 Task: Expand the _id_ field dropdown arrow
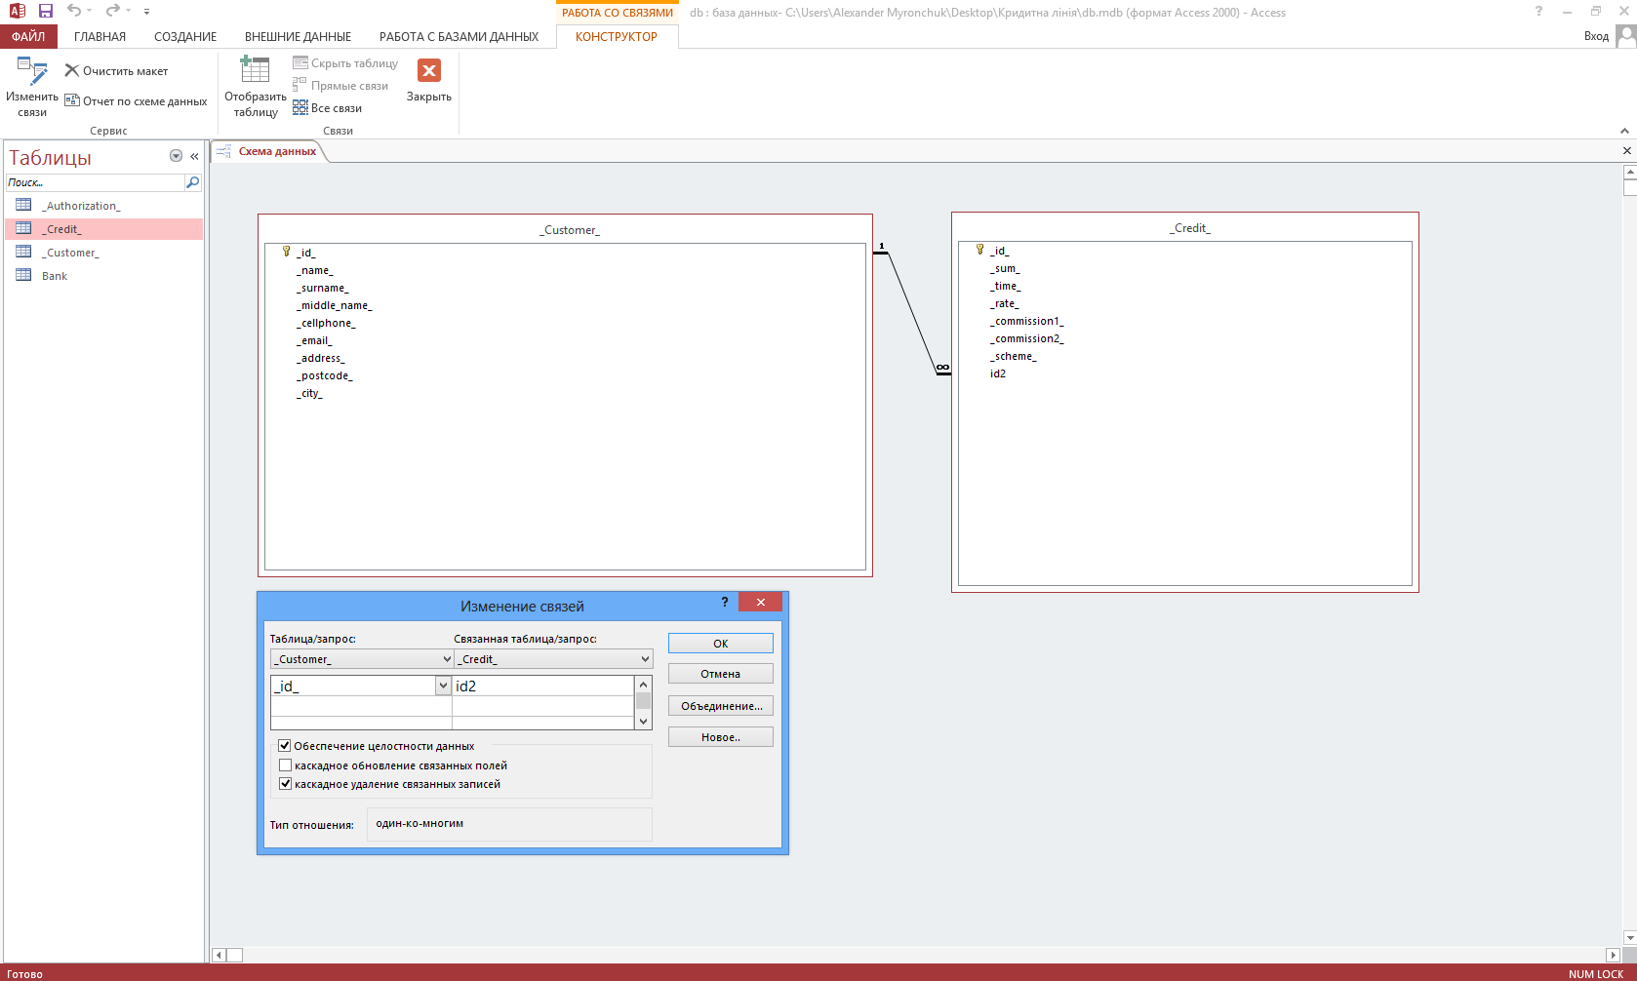click(x=443, y=686)
